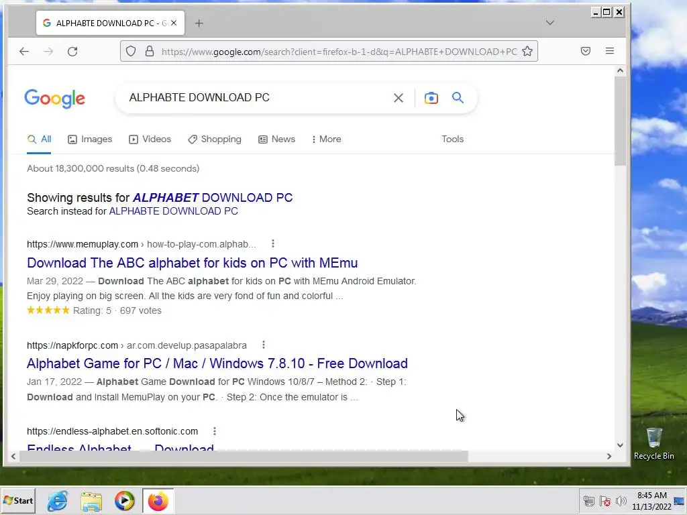Select the All results tab
This screenshot has width=687, height=515.
pyautogui.click(x=39, y=139)
